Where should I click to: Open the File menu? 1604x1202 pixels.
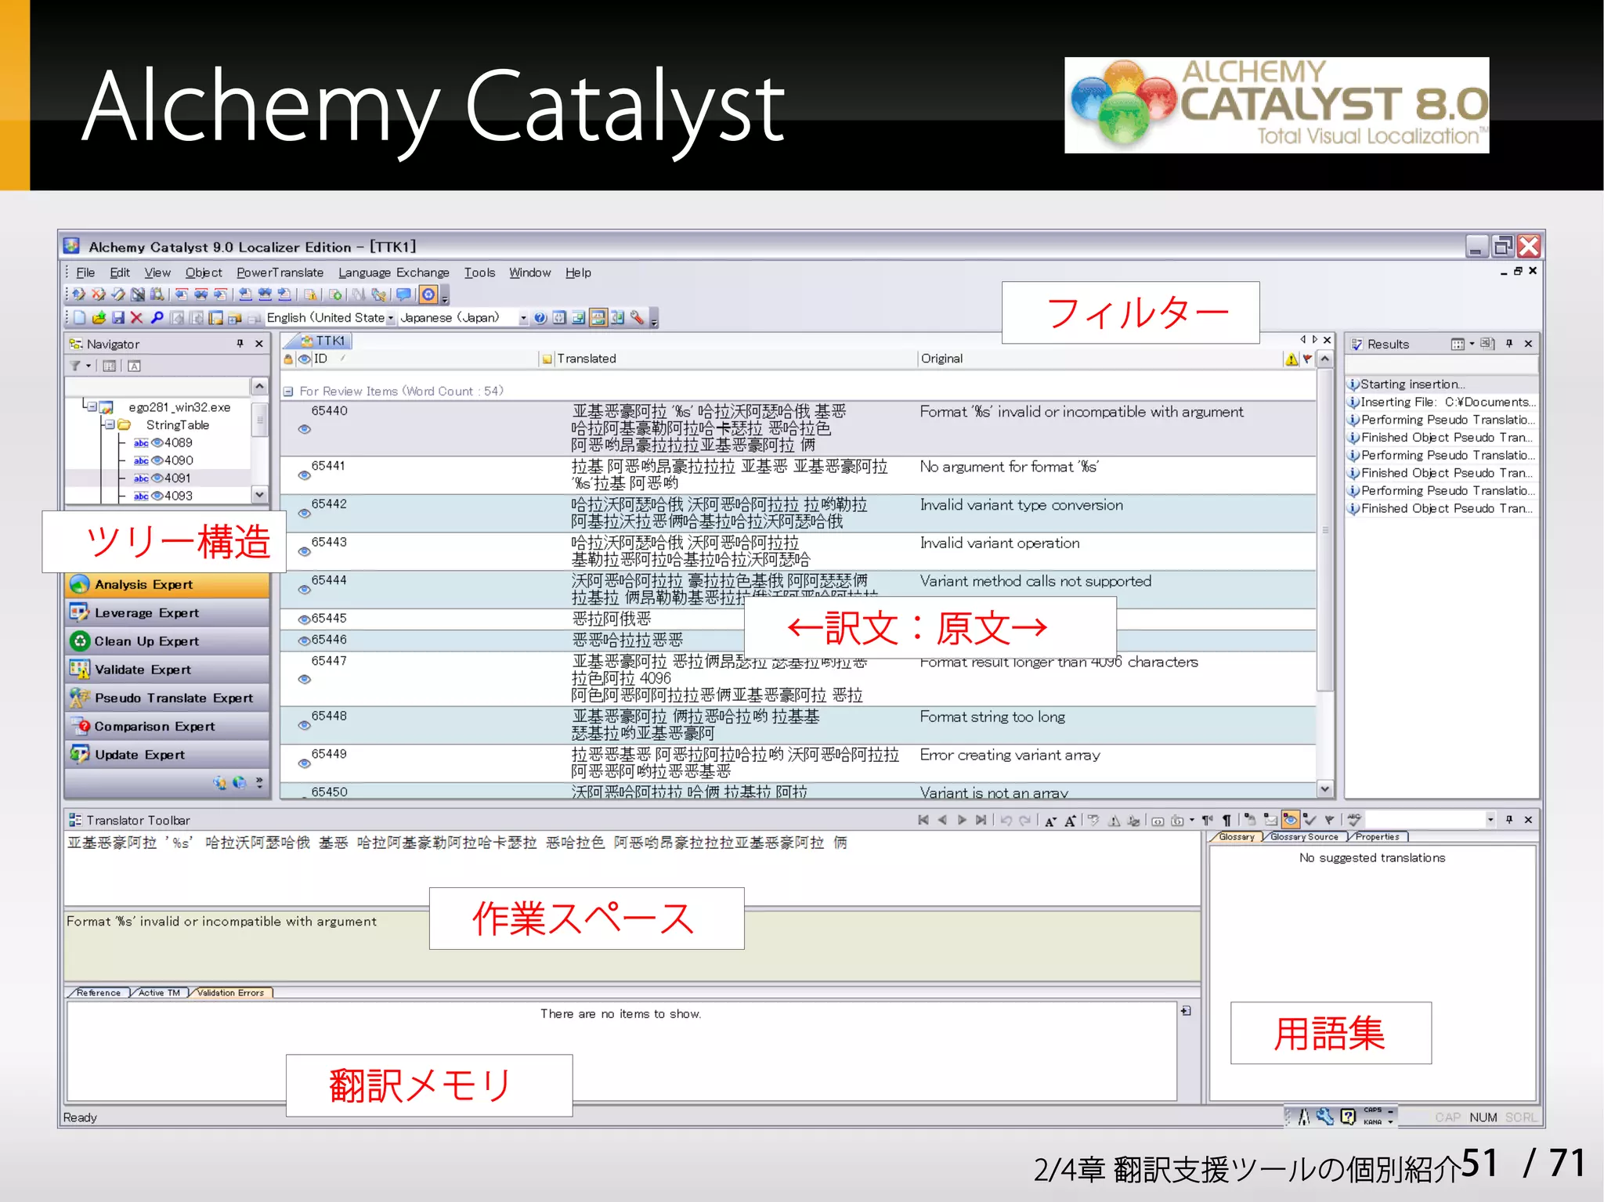(85, 273)
